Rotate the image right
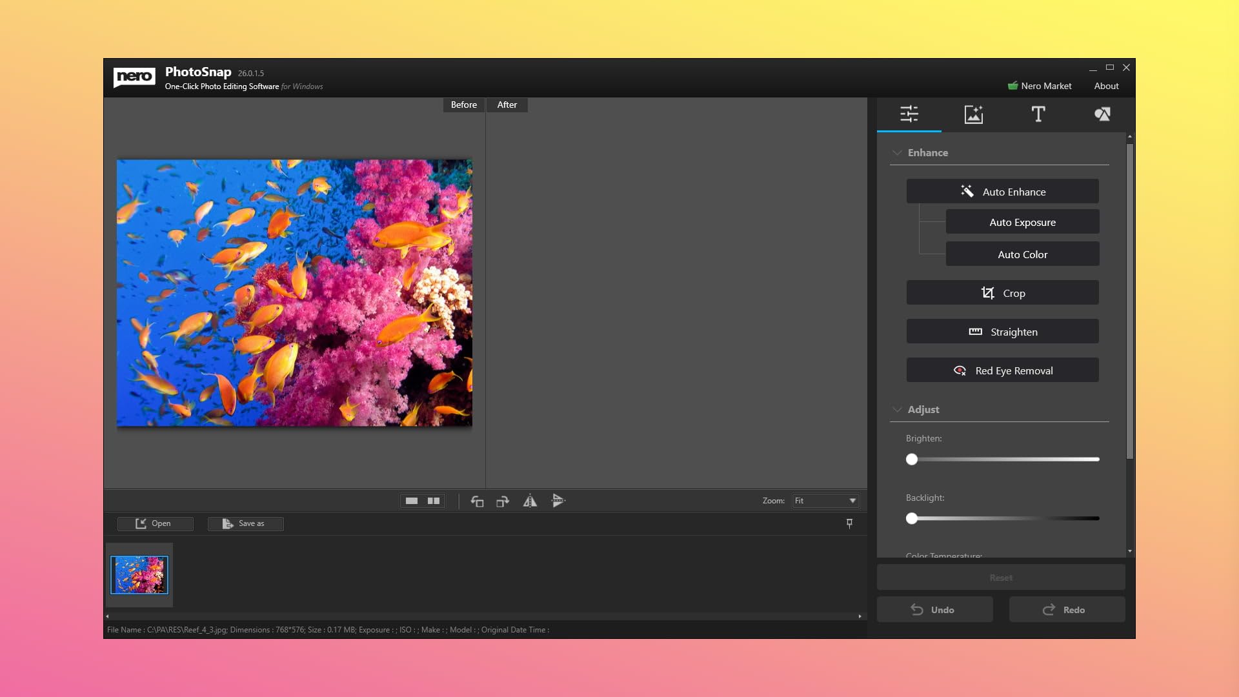Image resolution: width=1239 pixels, height=697 pixels. point(503,501)
